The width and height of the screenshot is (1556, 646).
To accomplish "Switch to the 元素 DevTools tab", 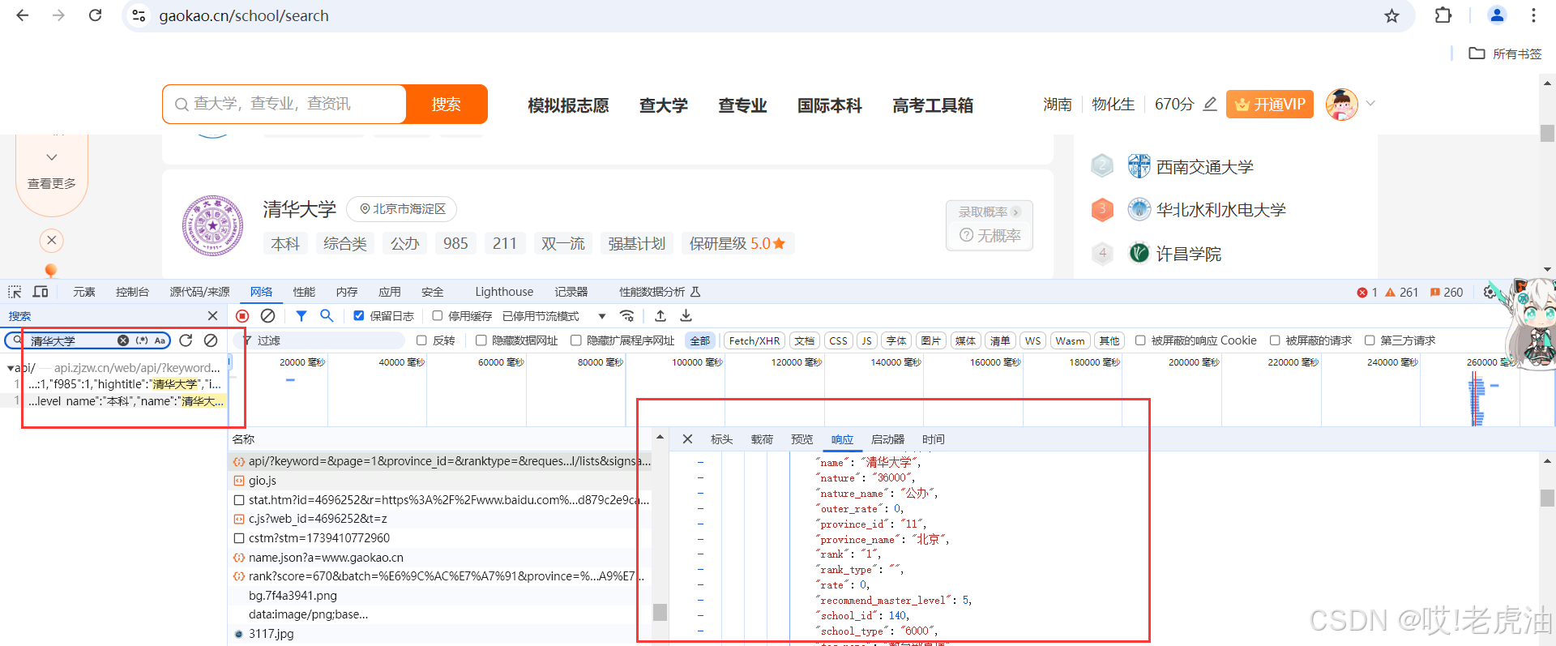I will [x=84, y=292].
